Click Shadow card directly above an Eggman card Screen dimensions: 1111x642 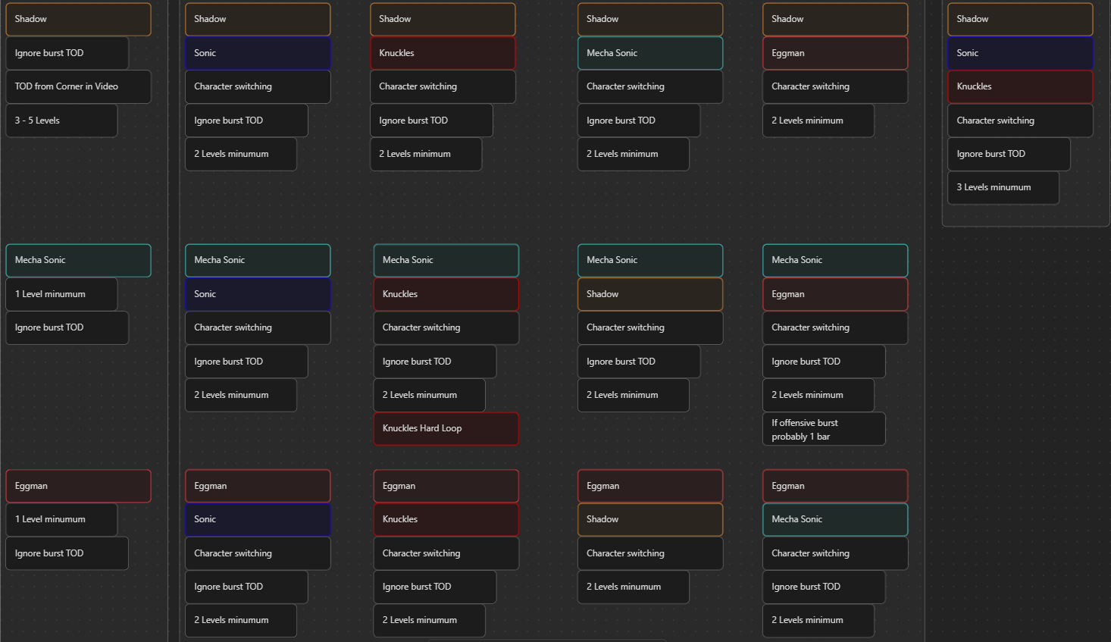click(835, 19)
